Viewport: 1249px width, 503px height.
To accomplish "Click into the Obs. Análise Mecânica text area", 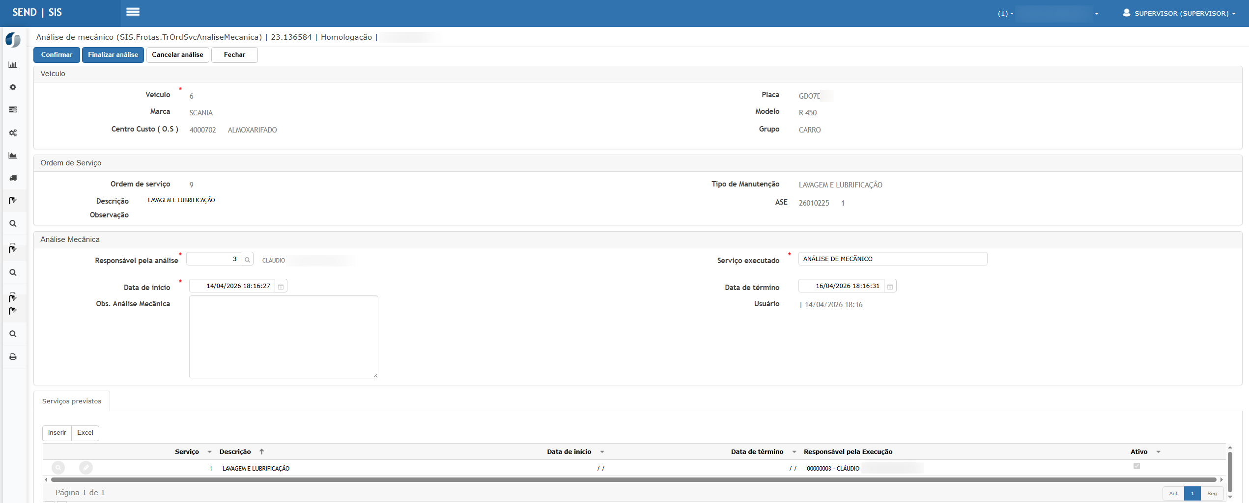I will (x=284, y=337).
